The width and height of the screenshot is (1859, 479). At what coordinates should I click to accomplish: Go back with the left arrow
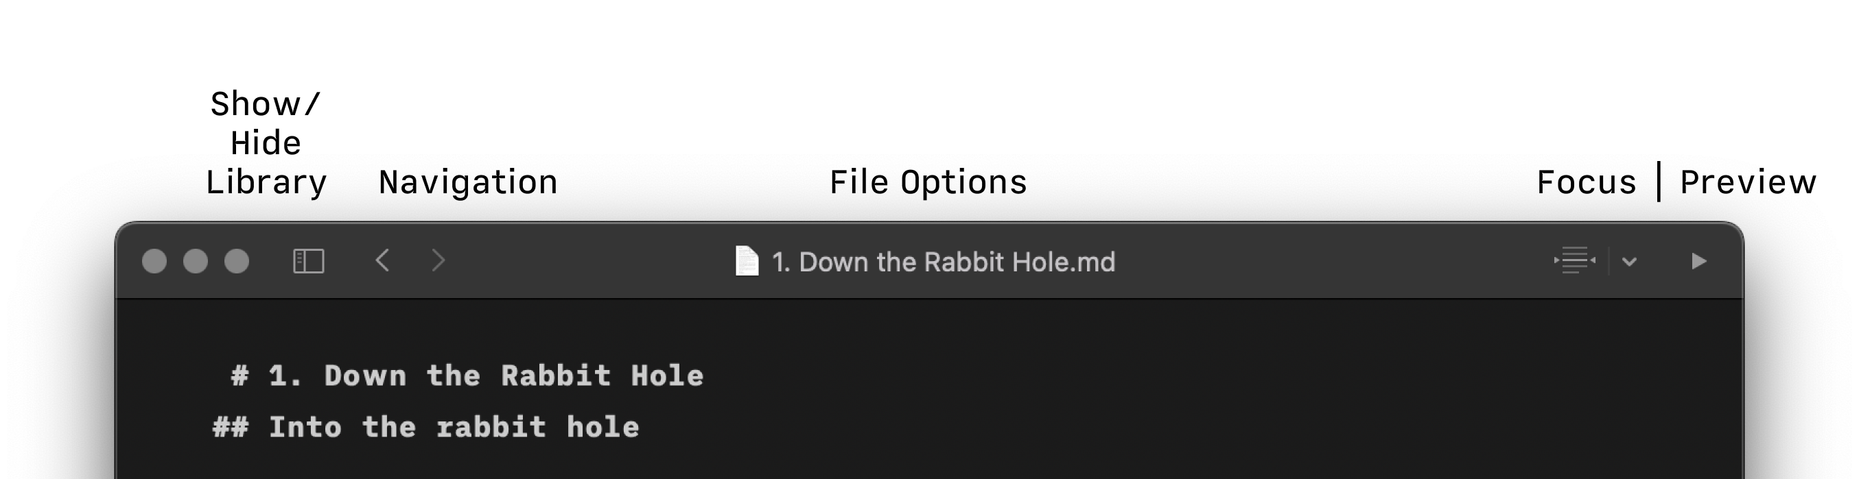(x=382, y=260)
